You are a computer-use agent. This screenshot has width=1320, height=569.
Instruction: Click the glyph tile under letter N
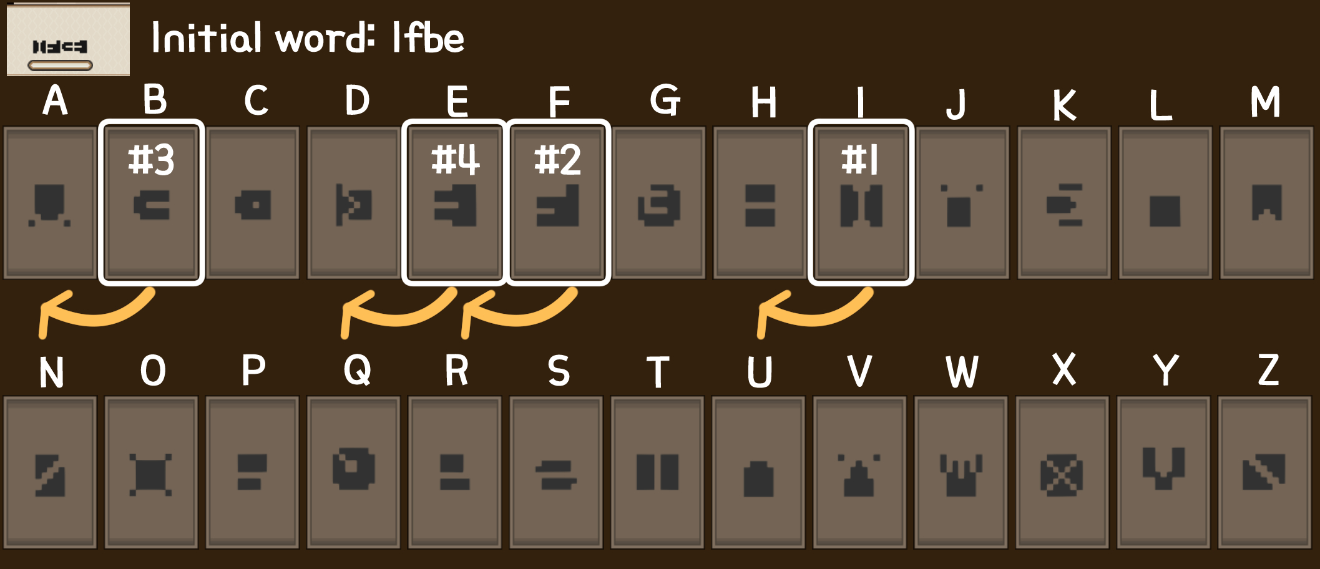(x=50, y=472)
